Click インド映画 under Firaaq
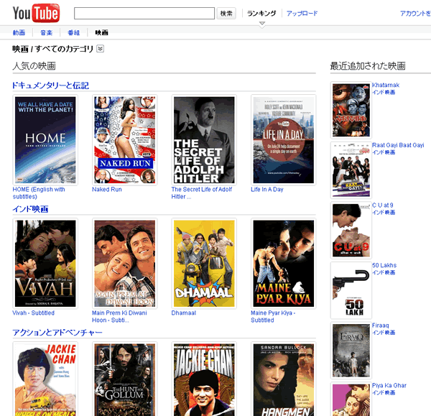 pos(384,333)
